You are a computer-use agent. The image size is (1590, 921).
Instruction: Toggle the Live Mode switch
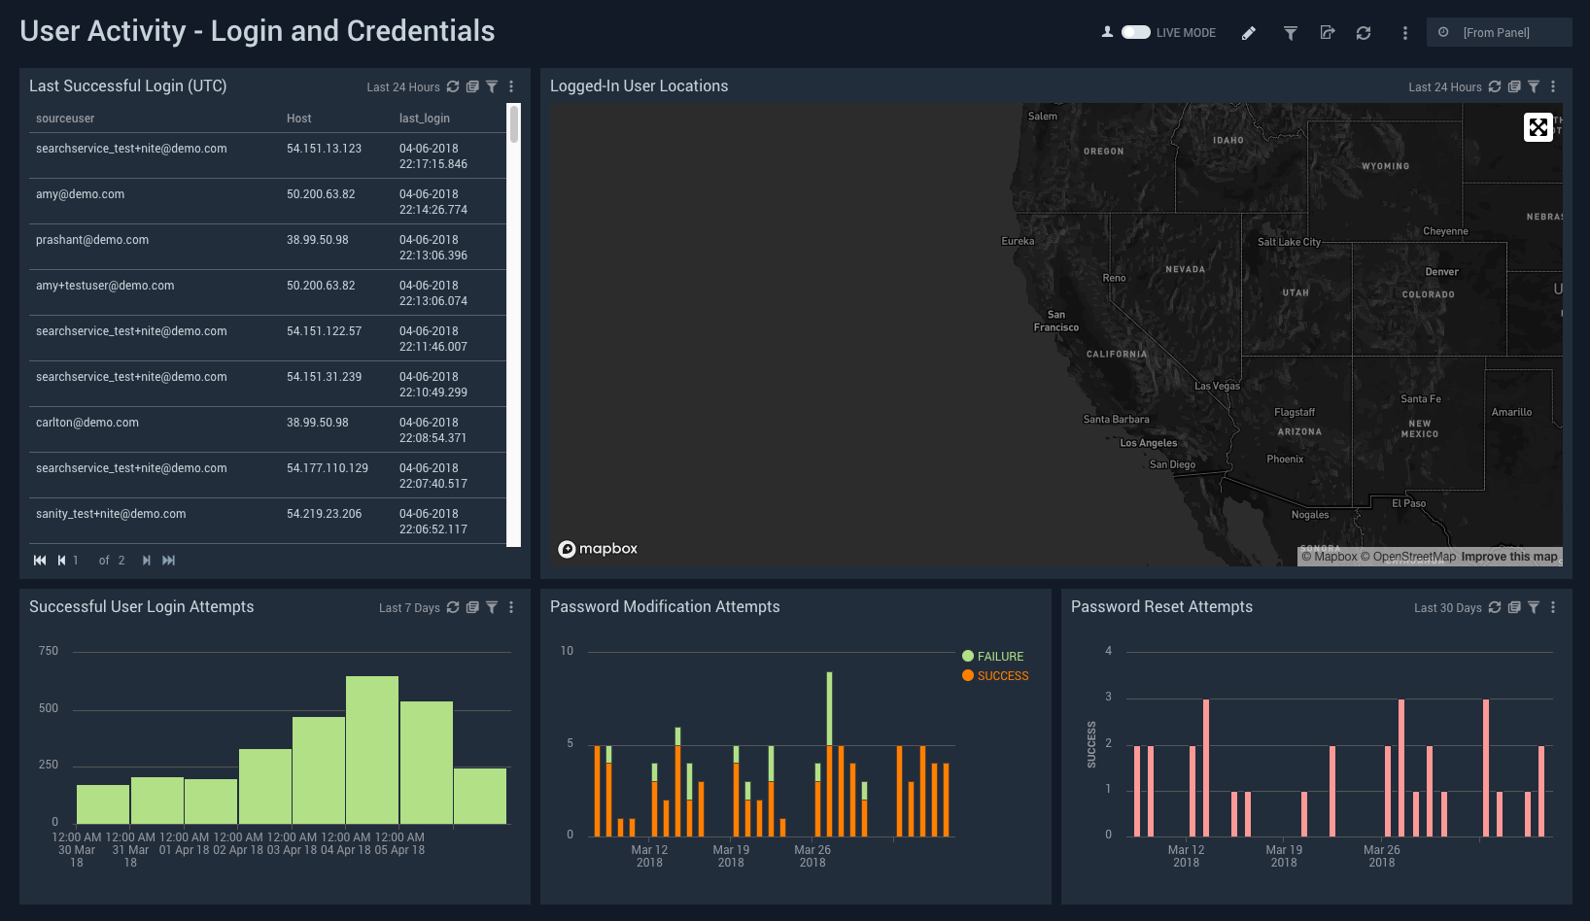click(1135, 32)
